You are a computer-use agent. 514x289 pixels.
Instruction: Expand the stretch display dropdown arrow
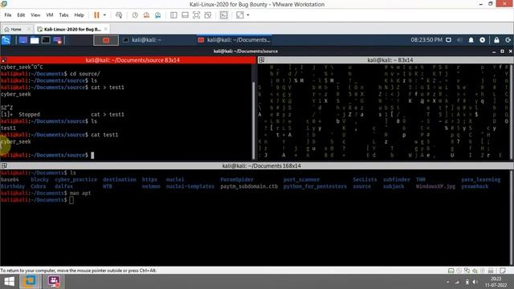pos(248,15)
